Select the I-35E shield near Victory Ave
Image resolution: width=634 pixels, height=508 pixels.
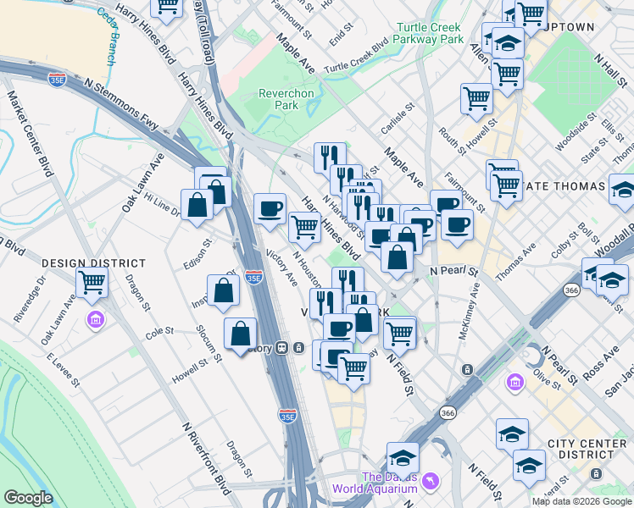[x=254, y=278]
